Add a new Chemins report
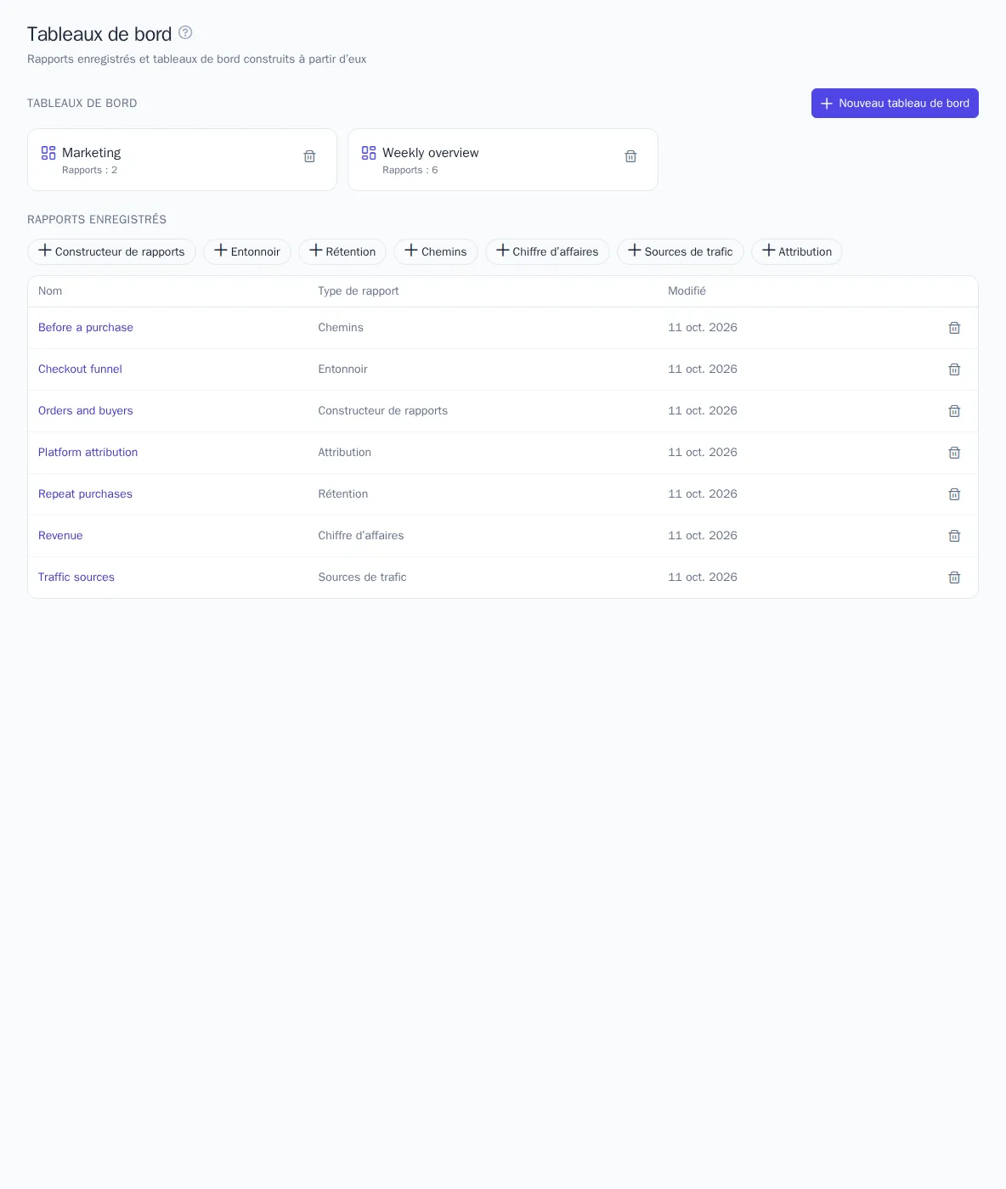1006x1189 pixels. pyautogui.click(x=436, y=251)
